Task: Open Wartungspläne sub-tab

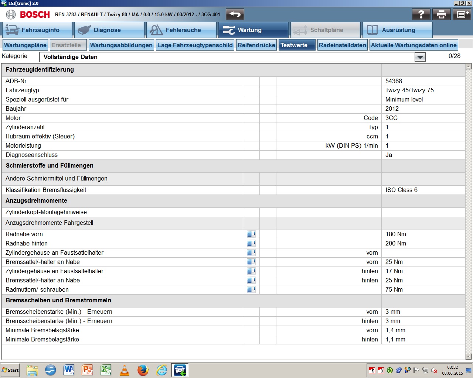Action: (x=25, y=45)
